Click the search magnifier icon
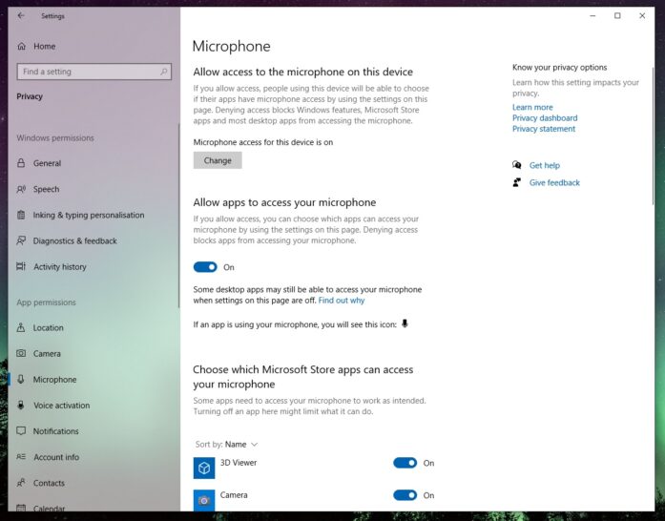The width and height of the screenshot is (665, 521). [x=164, y=72]
